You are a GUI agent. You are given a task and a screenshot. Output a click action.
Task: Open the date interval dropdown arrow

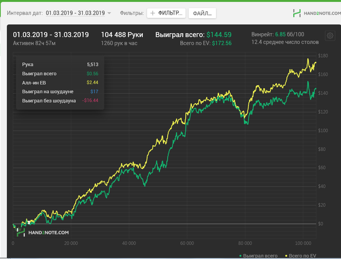point(109,13)
